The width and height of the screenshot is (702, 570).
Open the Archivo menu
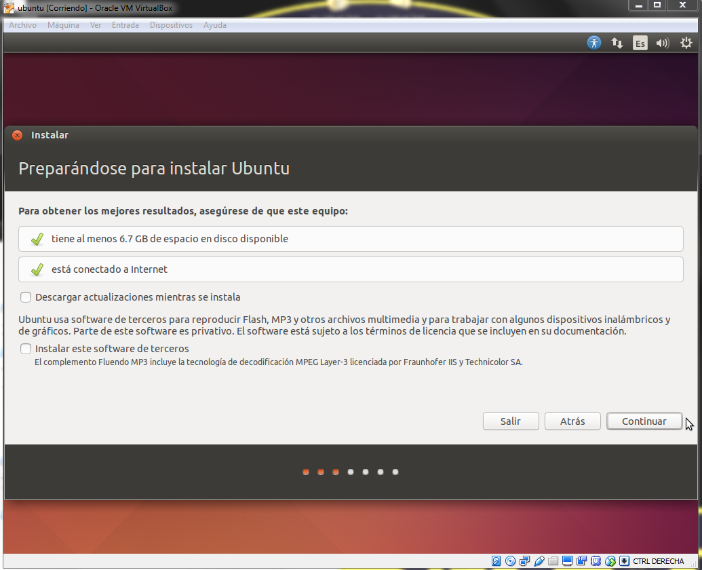22,25
